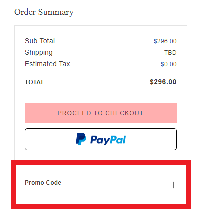
Task: Click the Sub Total label
Action: 40,41
